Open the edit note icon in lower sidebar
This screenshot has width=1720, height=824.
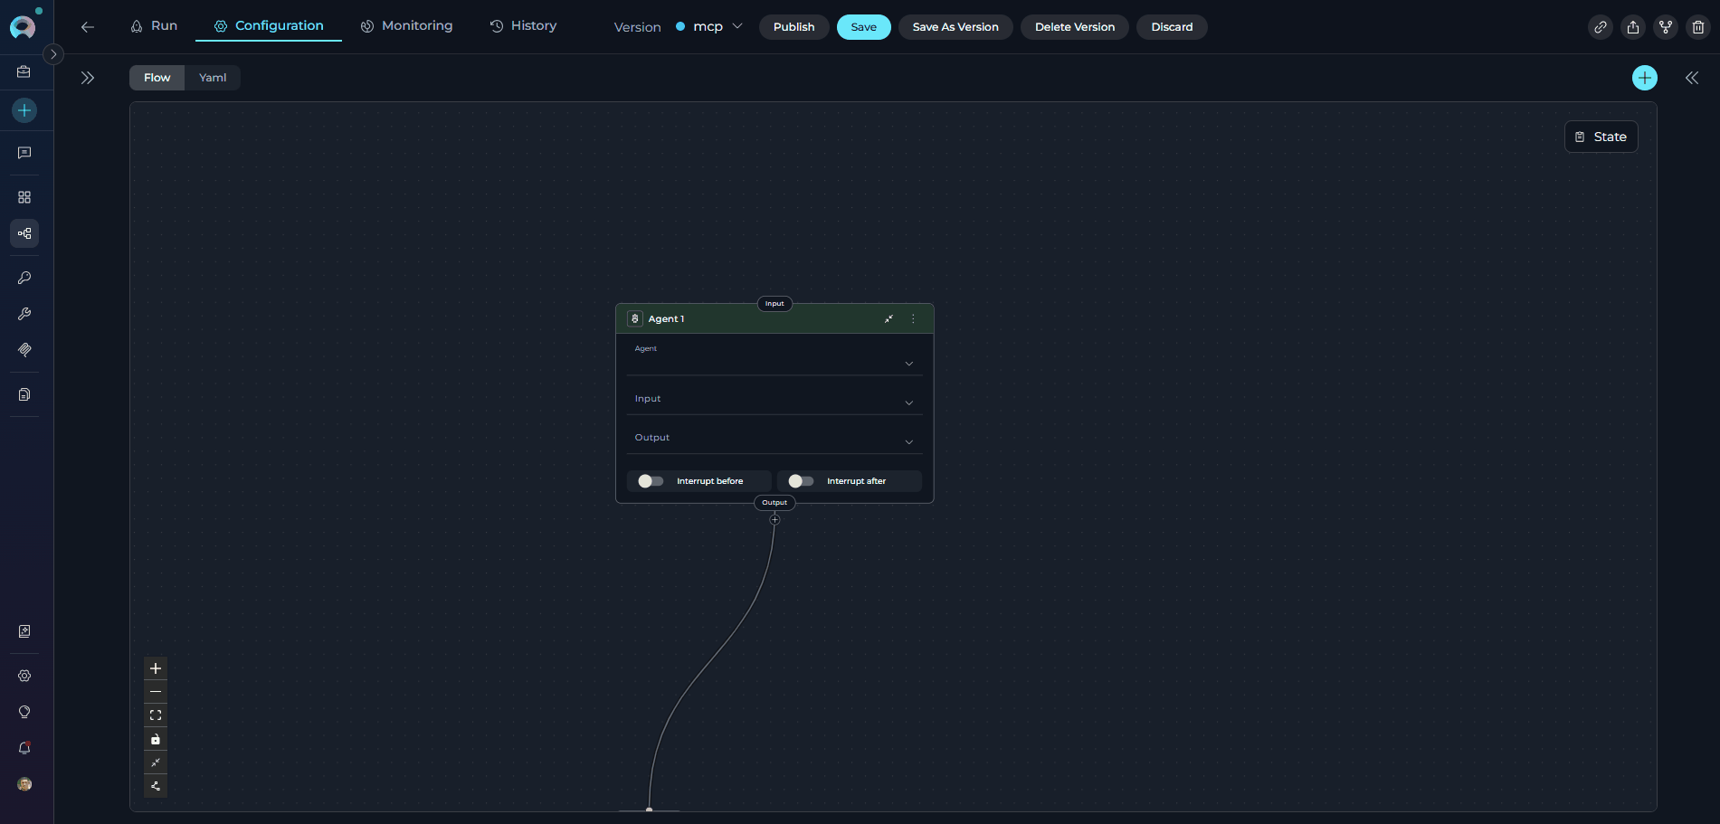click(24, 631)
